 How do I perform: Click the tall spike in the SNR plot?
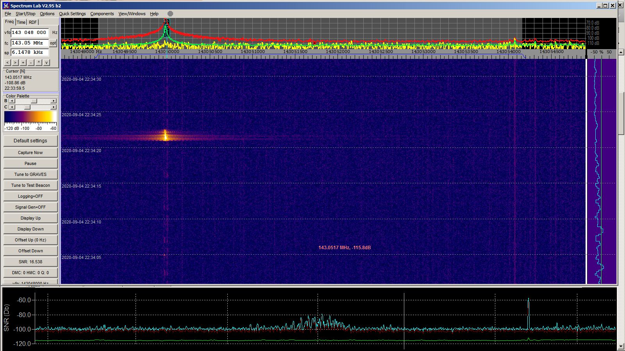coord(529,313)
